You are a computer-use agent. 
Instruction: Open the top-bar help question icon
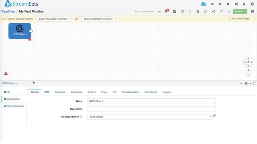point(252,4)
